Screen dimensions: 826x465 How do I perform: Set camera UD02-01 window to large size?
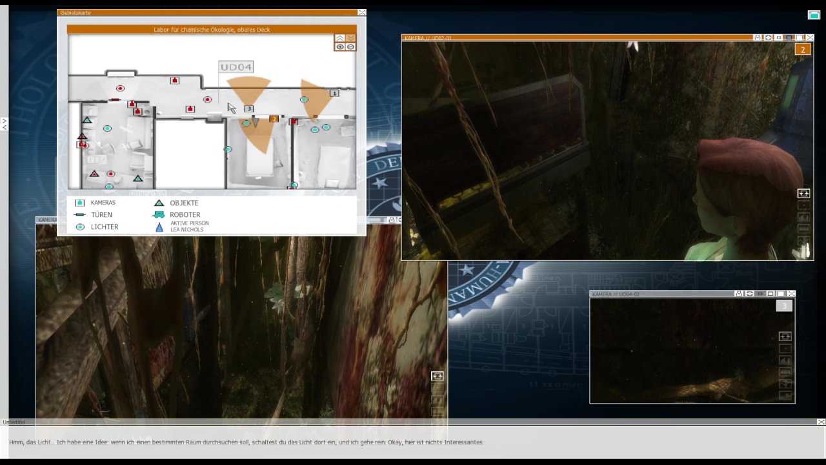click(800, 37)
